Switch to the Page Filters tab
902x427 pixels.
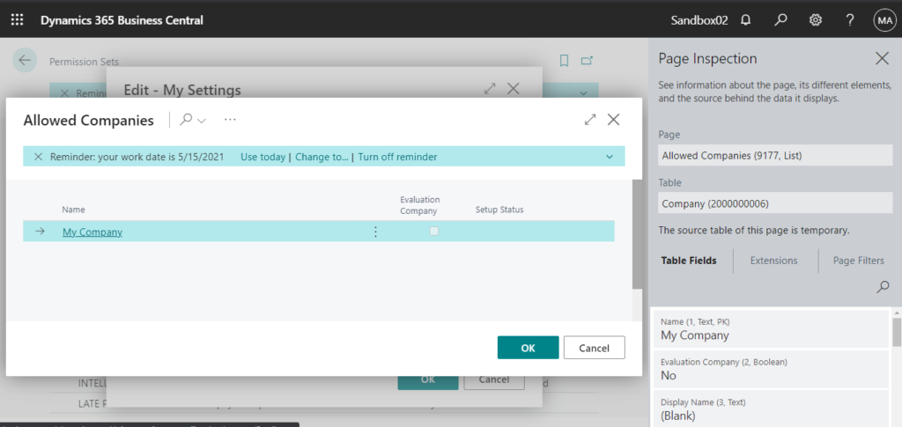tap(858, 261)
